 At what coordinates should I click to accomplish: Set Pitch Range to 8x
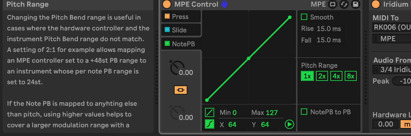click(350, 76)
